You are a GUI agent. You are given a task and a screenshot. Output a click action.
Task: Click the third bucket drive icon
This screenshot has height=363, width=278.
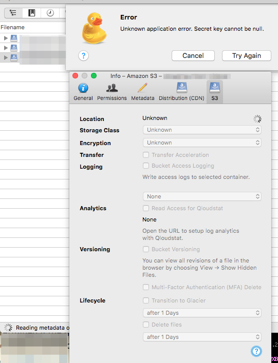coord(14,57)
